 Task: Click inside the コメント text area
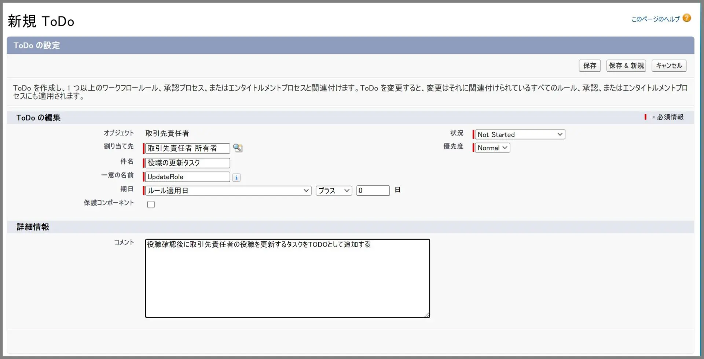coord(287,278)
